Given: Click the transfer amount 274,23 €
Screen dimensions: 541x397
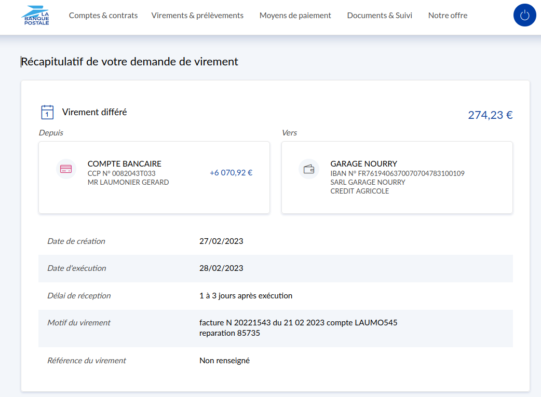Looking at the screenshot, I should tap(490, 115).
